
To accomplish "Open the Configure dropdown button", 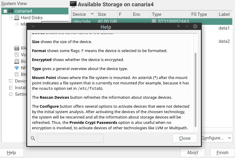I will [216, 138].
